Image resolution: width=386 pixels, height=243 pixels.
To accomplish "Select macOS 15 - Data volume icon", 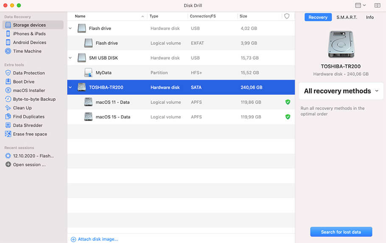I will click(x=88, y=117).
